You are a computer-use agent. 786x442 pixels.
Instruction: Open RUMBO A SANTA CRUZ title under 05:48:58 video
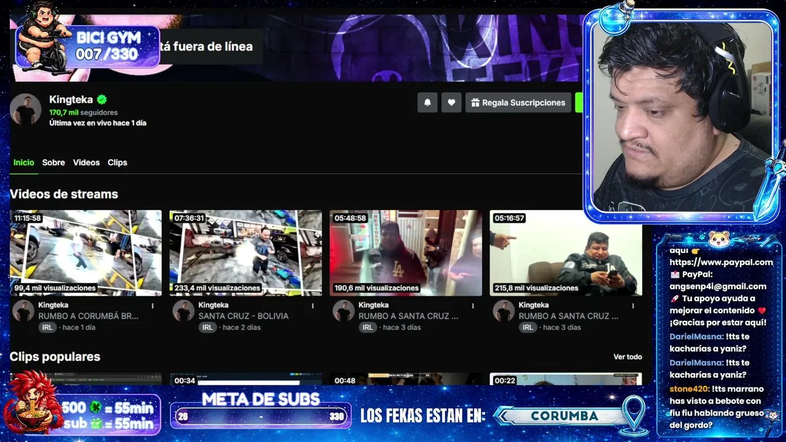coord(408,316)
